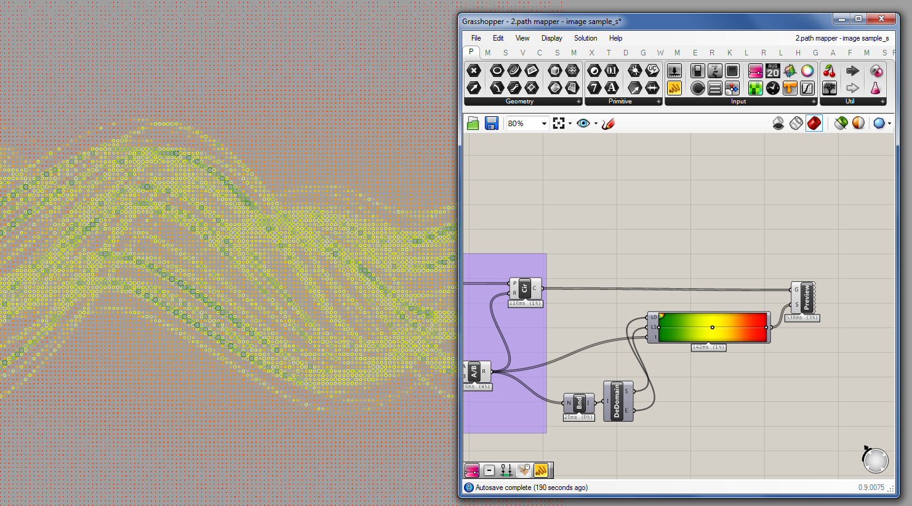Select the Circle parameter in Geometry panel

pyautogui.click(x=497, y=71)
